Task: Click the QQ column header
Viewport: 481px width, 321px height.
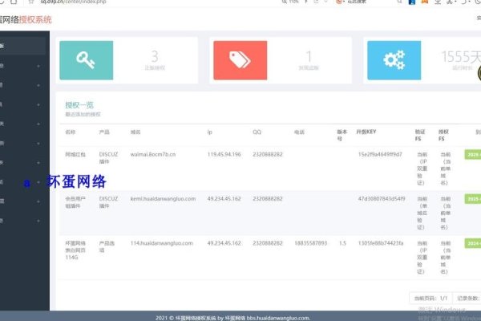Action: 257,132
